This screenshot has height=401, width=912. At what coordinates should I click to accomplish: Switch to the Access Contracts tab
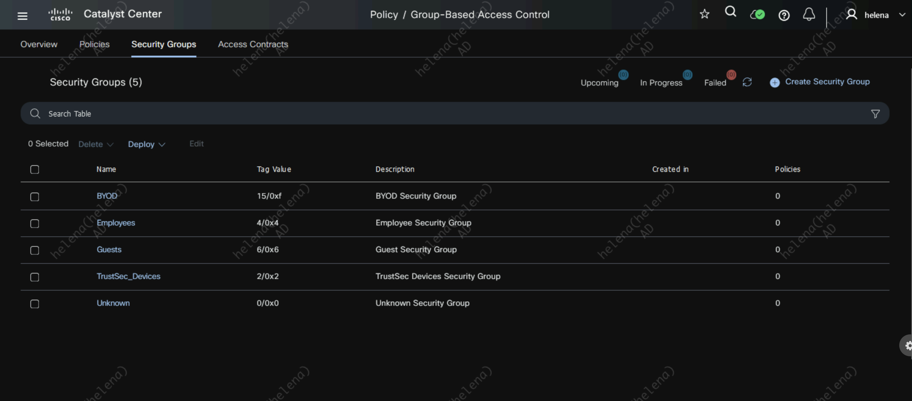click(253, 44)
